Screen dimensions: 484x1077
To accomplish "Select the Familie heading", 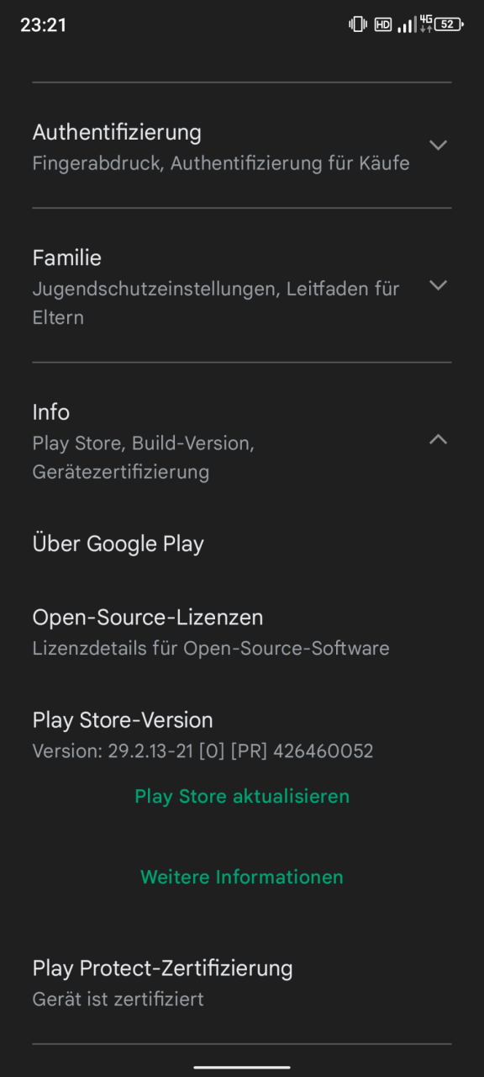I will [67, 257].
